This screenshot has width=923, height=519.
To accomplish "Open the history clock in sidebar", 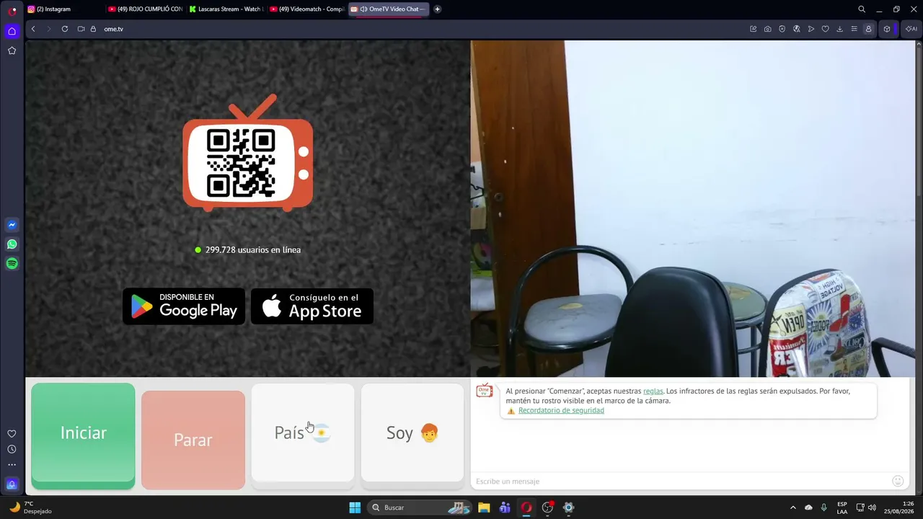I will click(12, 449).
